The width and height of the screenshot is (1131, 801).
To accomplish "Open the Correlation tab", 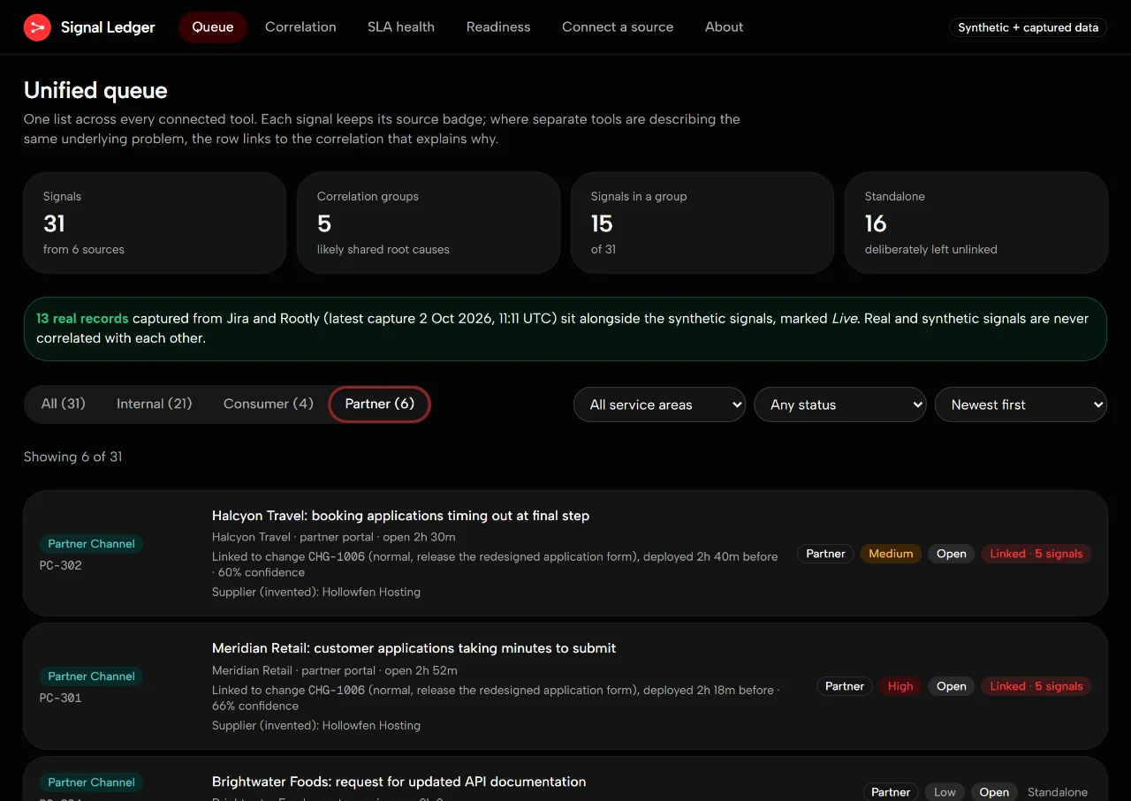I will (x=300, y=27).
